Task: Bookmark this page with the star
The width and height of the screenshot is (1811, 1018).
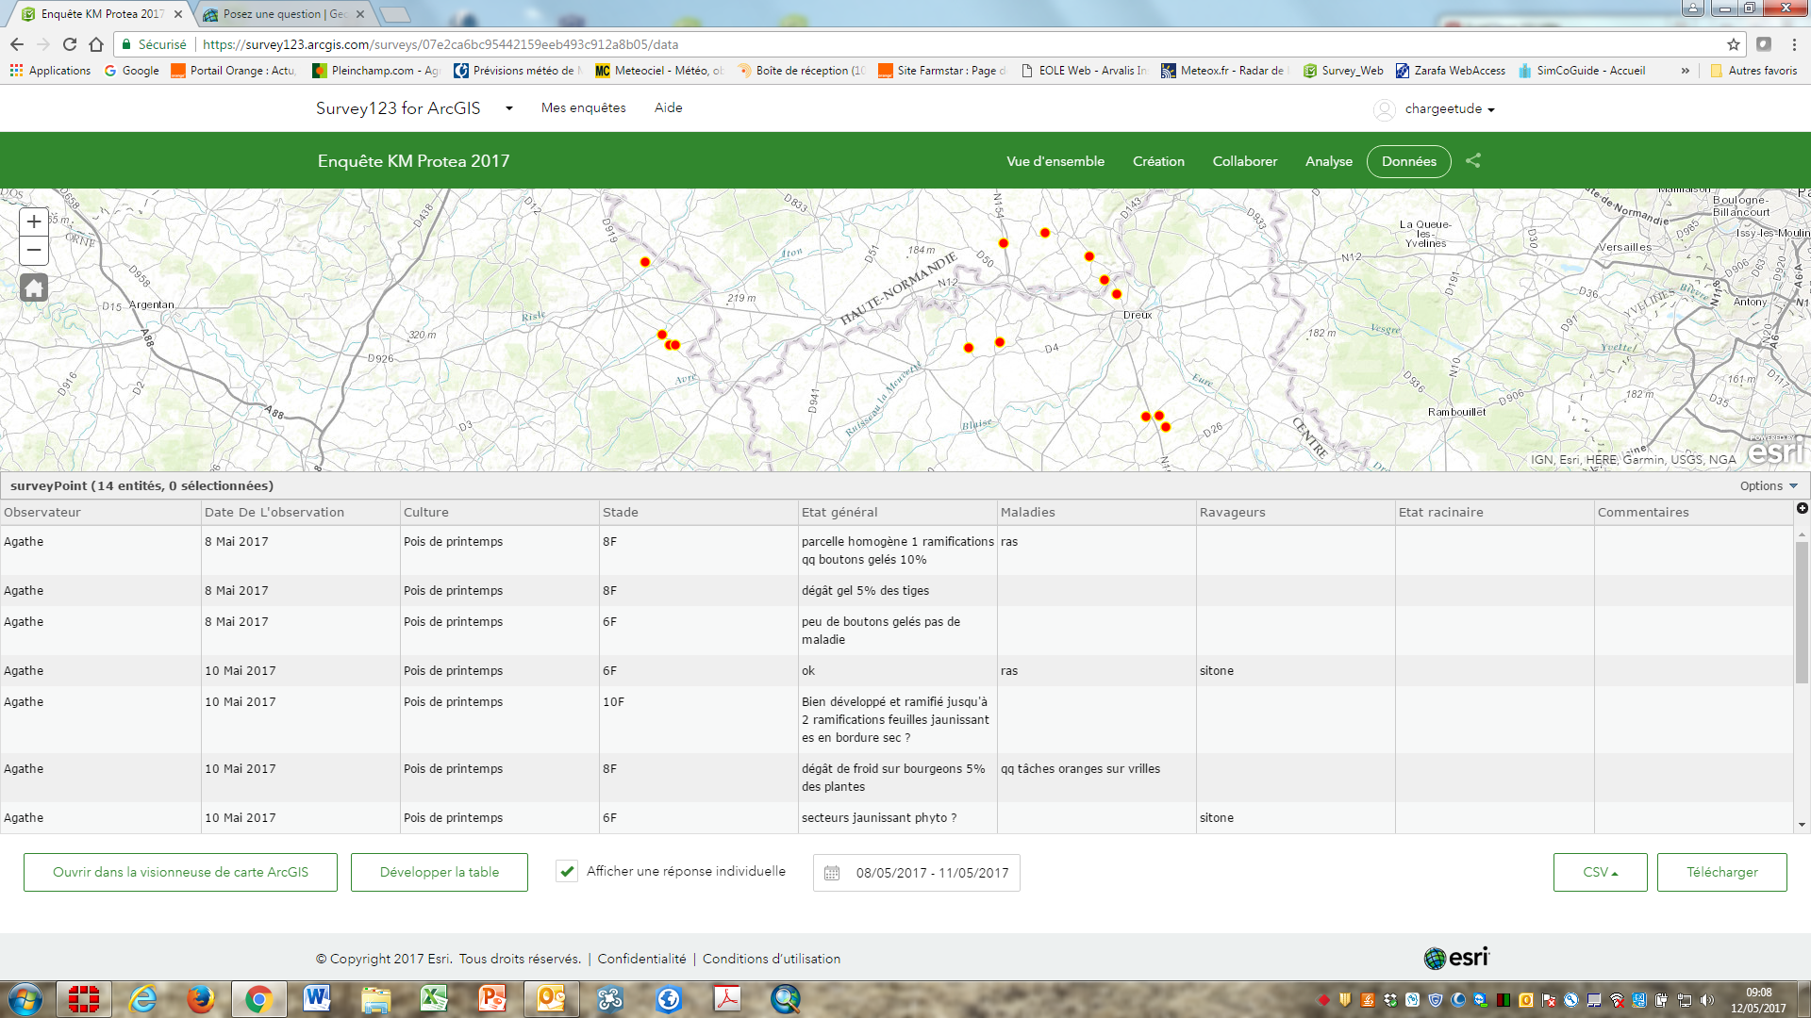Action: click(1734, 44)
